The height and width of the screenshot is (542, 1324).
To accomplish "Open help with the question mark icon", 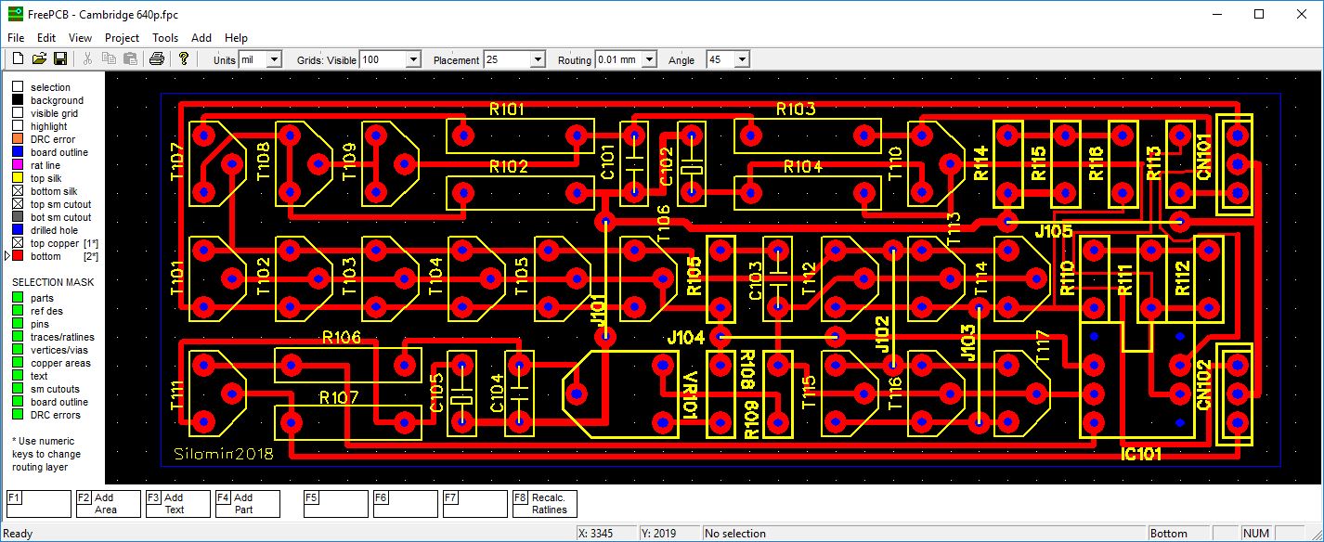I will click(x=184, y=58).
